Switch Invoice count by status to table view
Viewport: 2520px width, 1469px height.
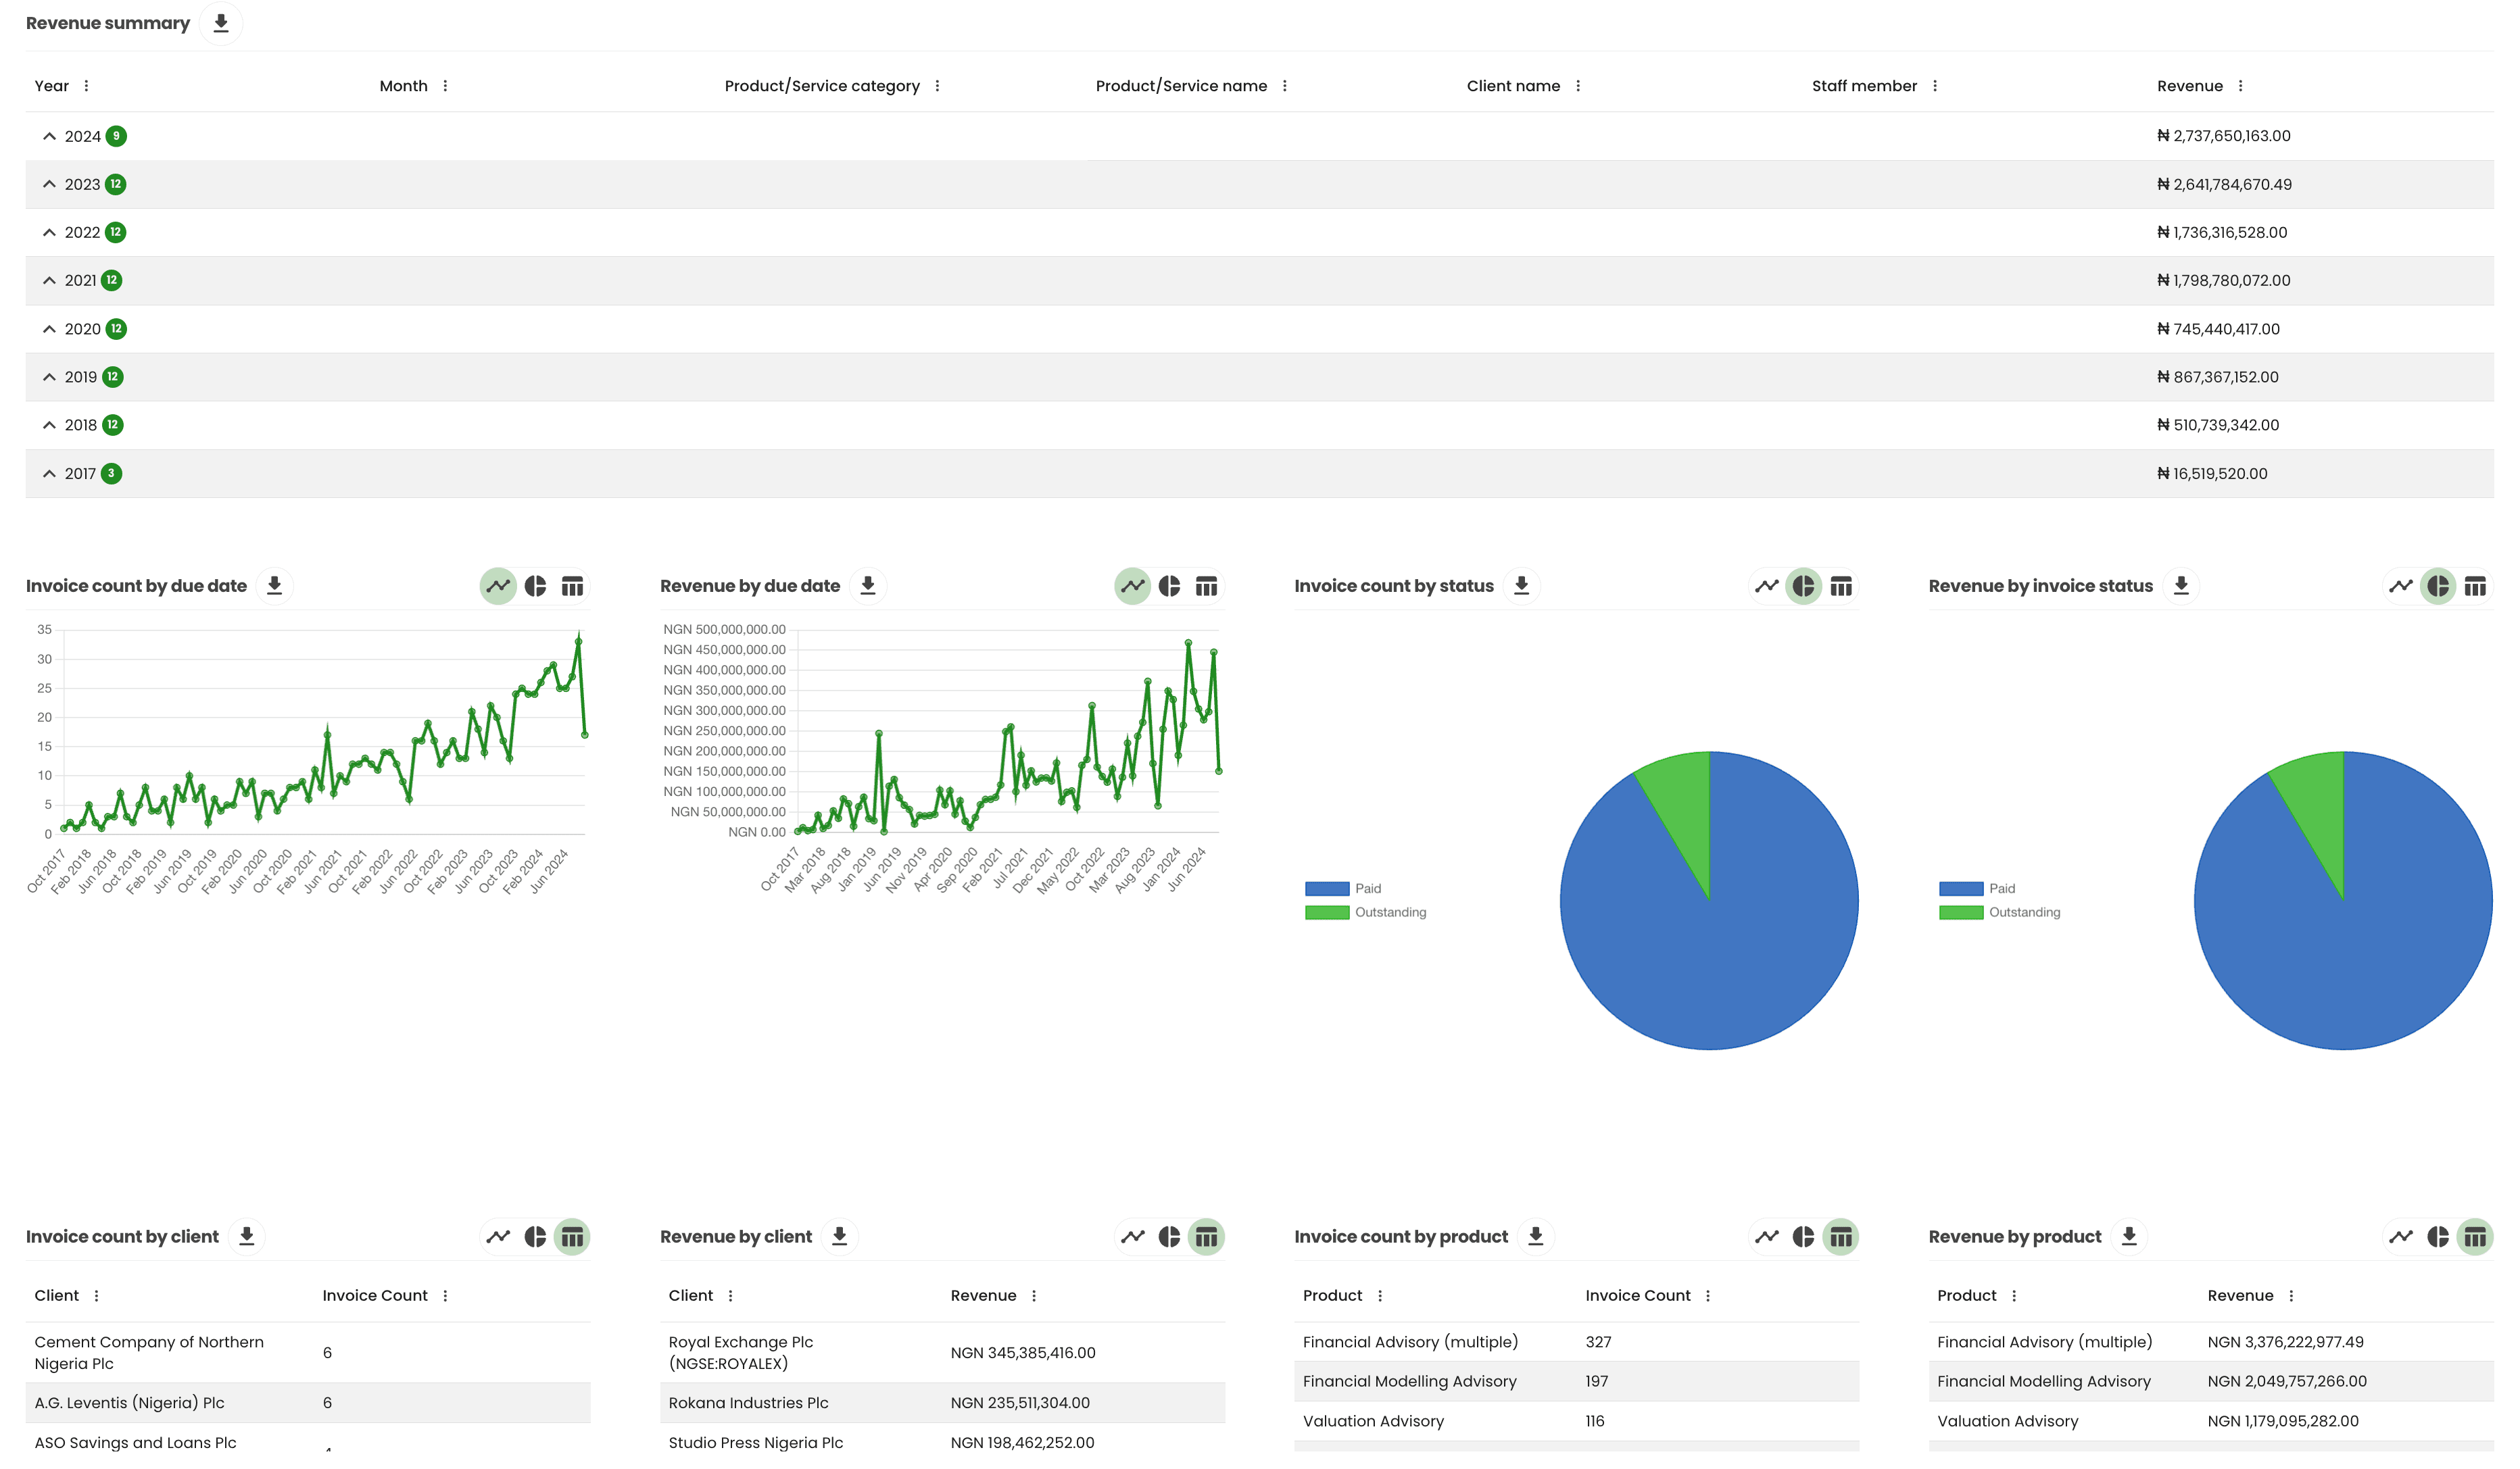coord(1841,587)
